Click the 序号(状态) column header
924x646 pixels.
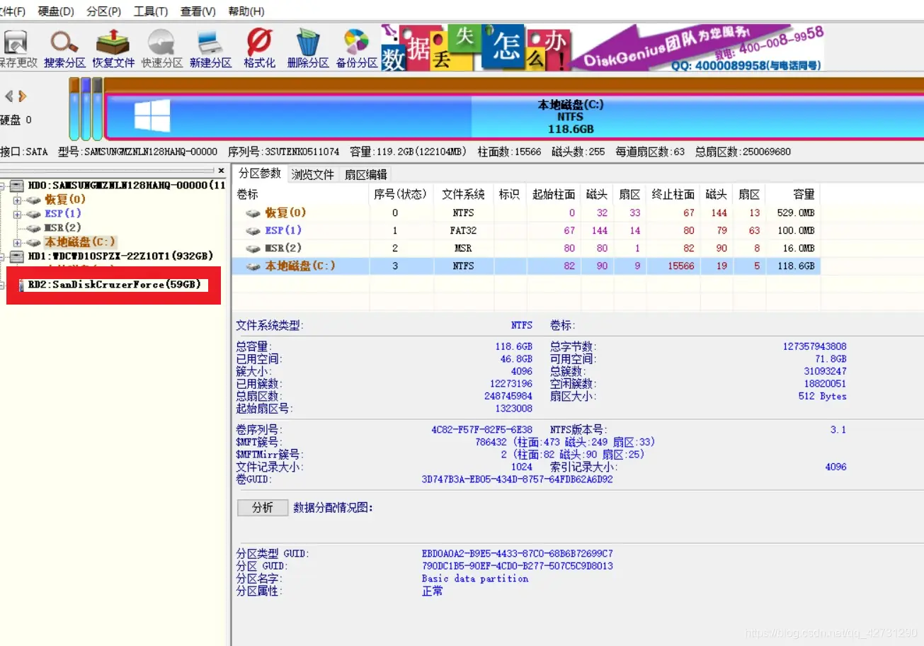pos(401,194)
